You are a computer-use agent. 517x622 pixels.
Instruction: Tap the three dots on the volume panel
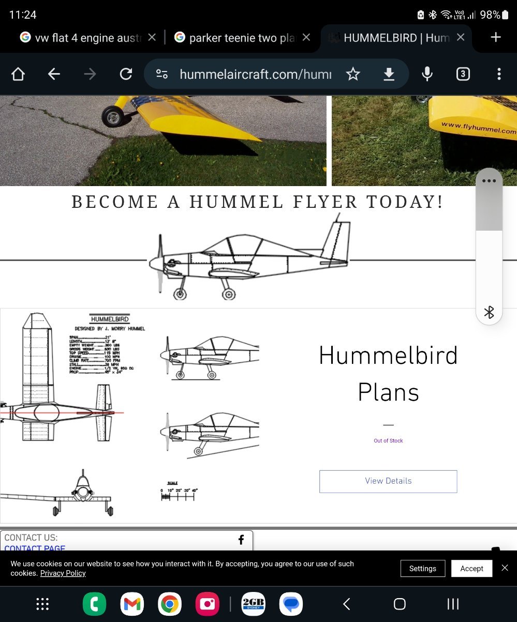[489, 181]
